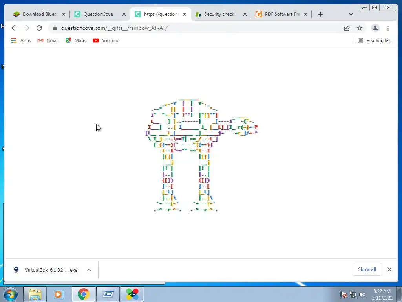Open the Apps bookmark

[x=21, y=41]
